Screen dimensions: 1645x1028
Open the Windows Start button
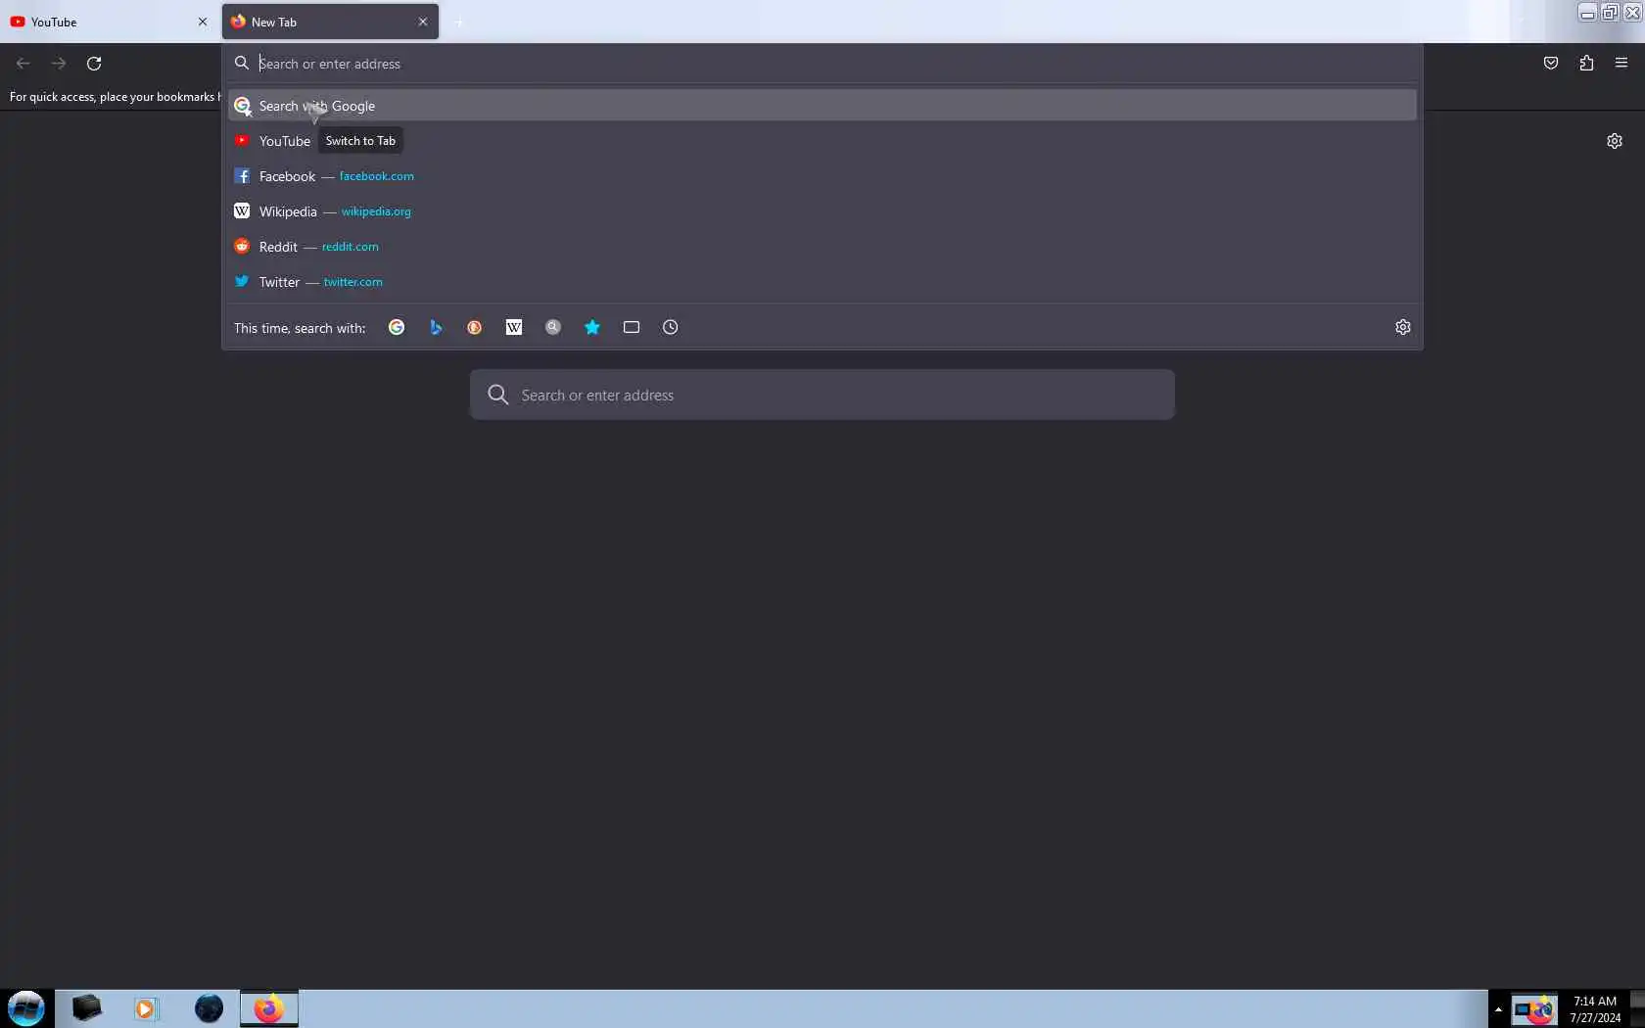[x=26, y=1008]
